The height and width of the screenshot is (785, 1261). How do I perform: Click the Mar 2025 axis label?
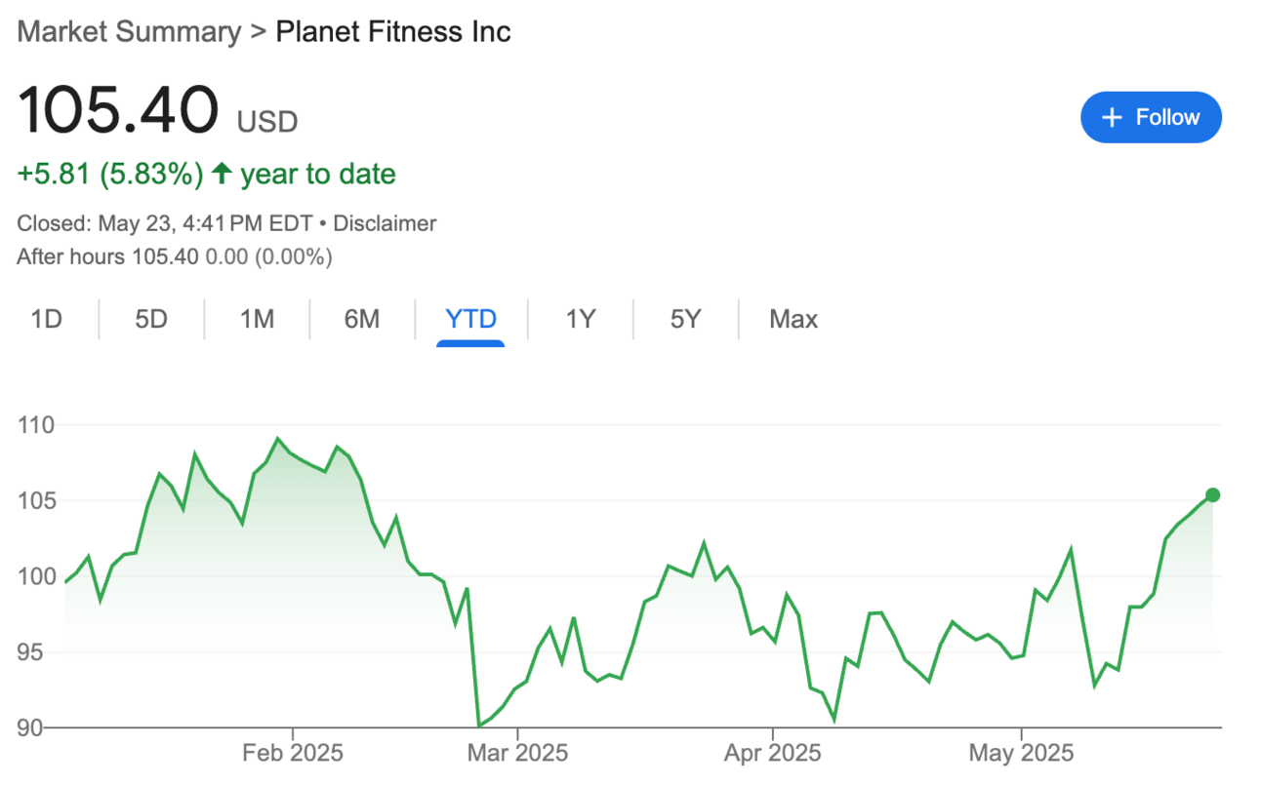[x=517, y=754]
